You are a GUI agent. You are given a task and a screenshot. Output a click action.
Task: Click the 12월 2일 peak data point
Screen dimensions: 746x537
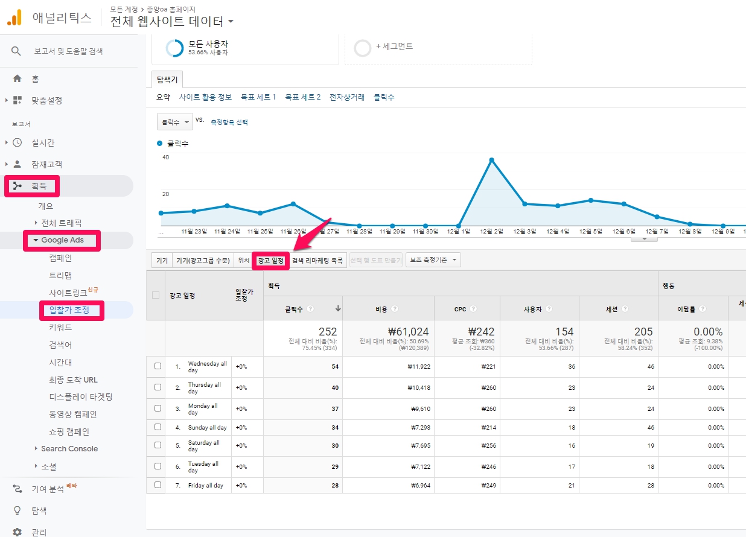(491, 160)
